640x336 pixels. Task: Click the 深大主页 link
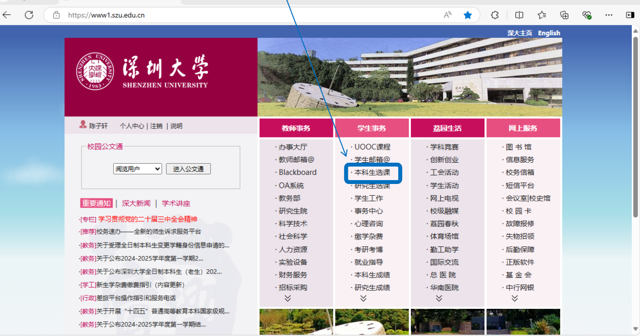pyautogui.click(x=520, y=33)
